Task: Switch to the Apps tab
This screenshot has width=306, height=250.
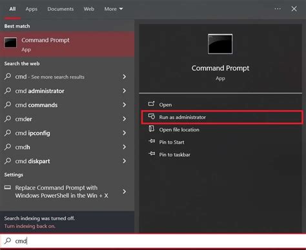Action: coord(32,9)
